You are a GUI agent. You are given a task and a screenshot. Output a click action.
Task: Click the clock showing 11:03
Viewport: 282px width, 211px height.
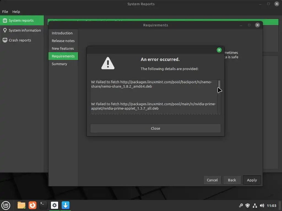[271, 206]
